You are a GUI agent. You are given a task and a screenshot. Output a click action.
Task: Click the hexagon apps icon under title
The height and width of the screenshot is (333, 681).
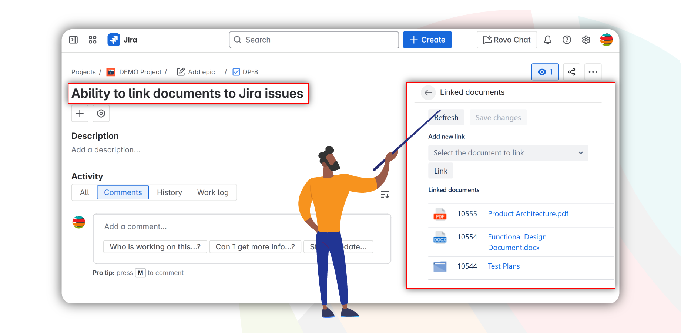click(101, 113)
